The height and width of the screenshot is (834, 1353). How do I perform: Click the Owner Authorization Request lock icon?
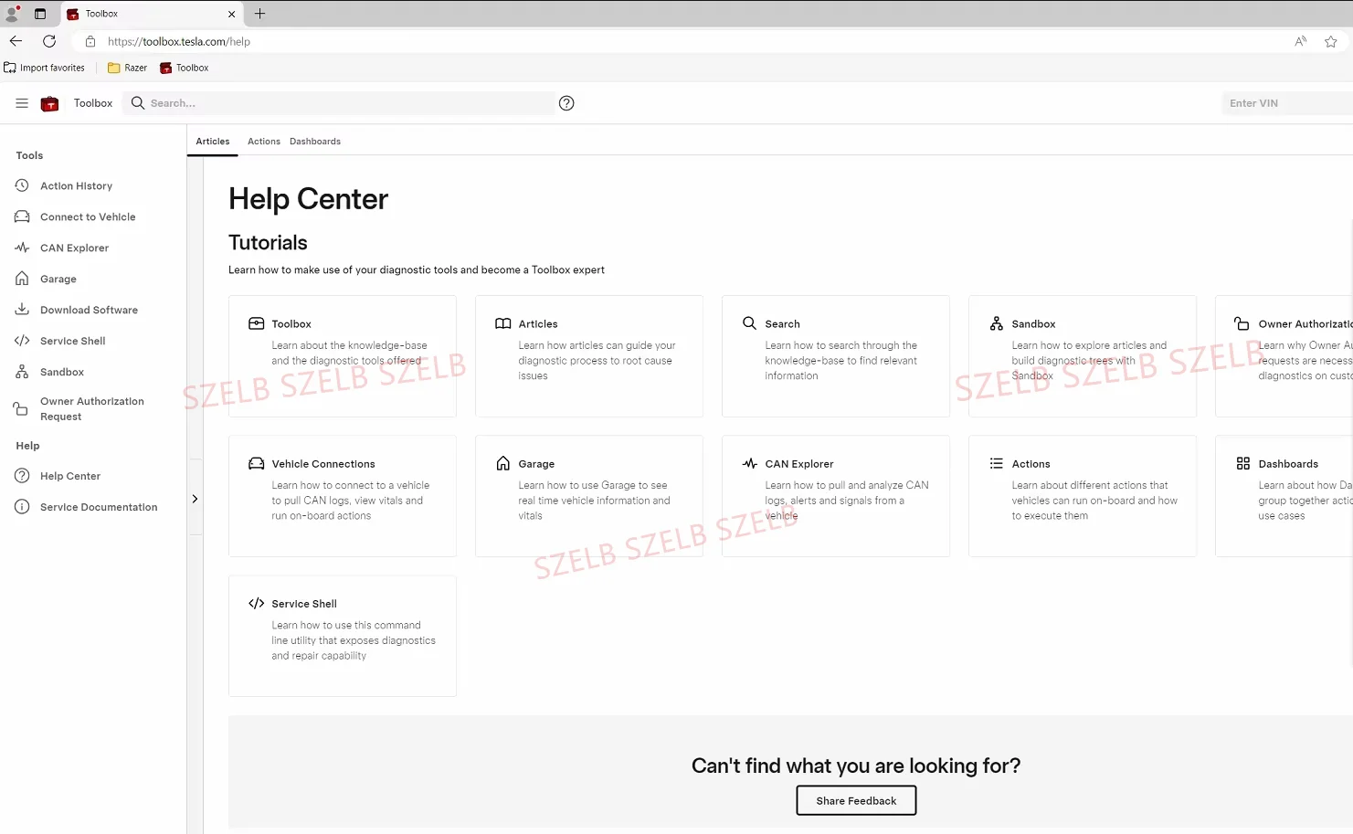(20, 408)
